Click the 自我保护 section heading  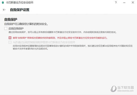(11, 19)
